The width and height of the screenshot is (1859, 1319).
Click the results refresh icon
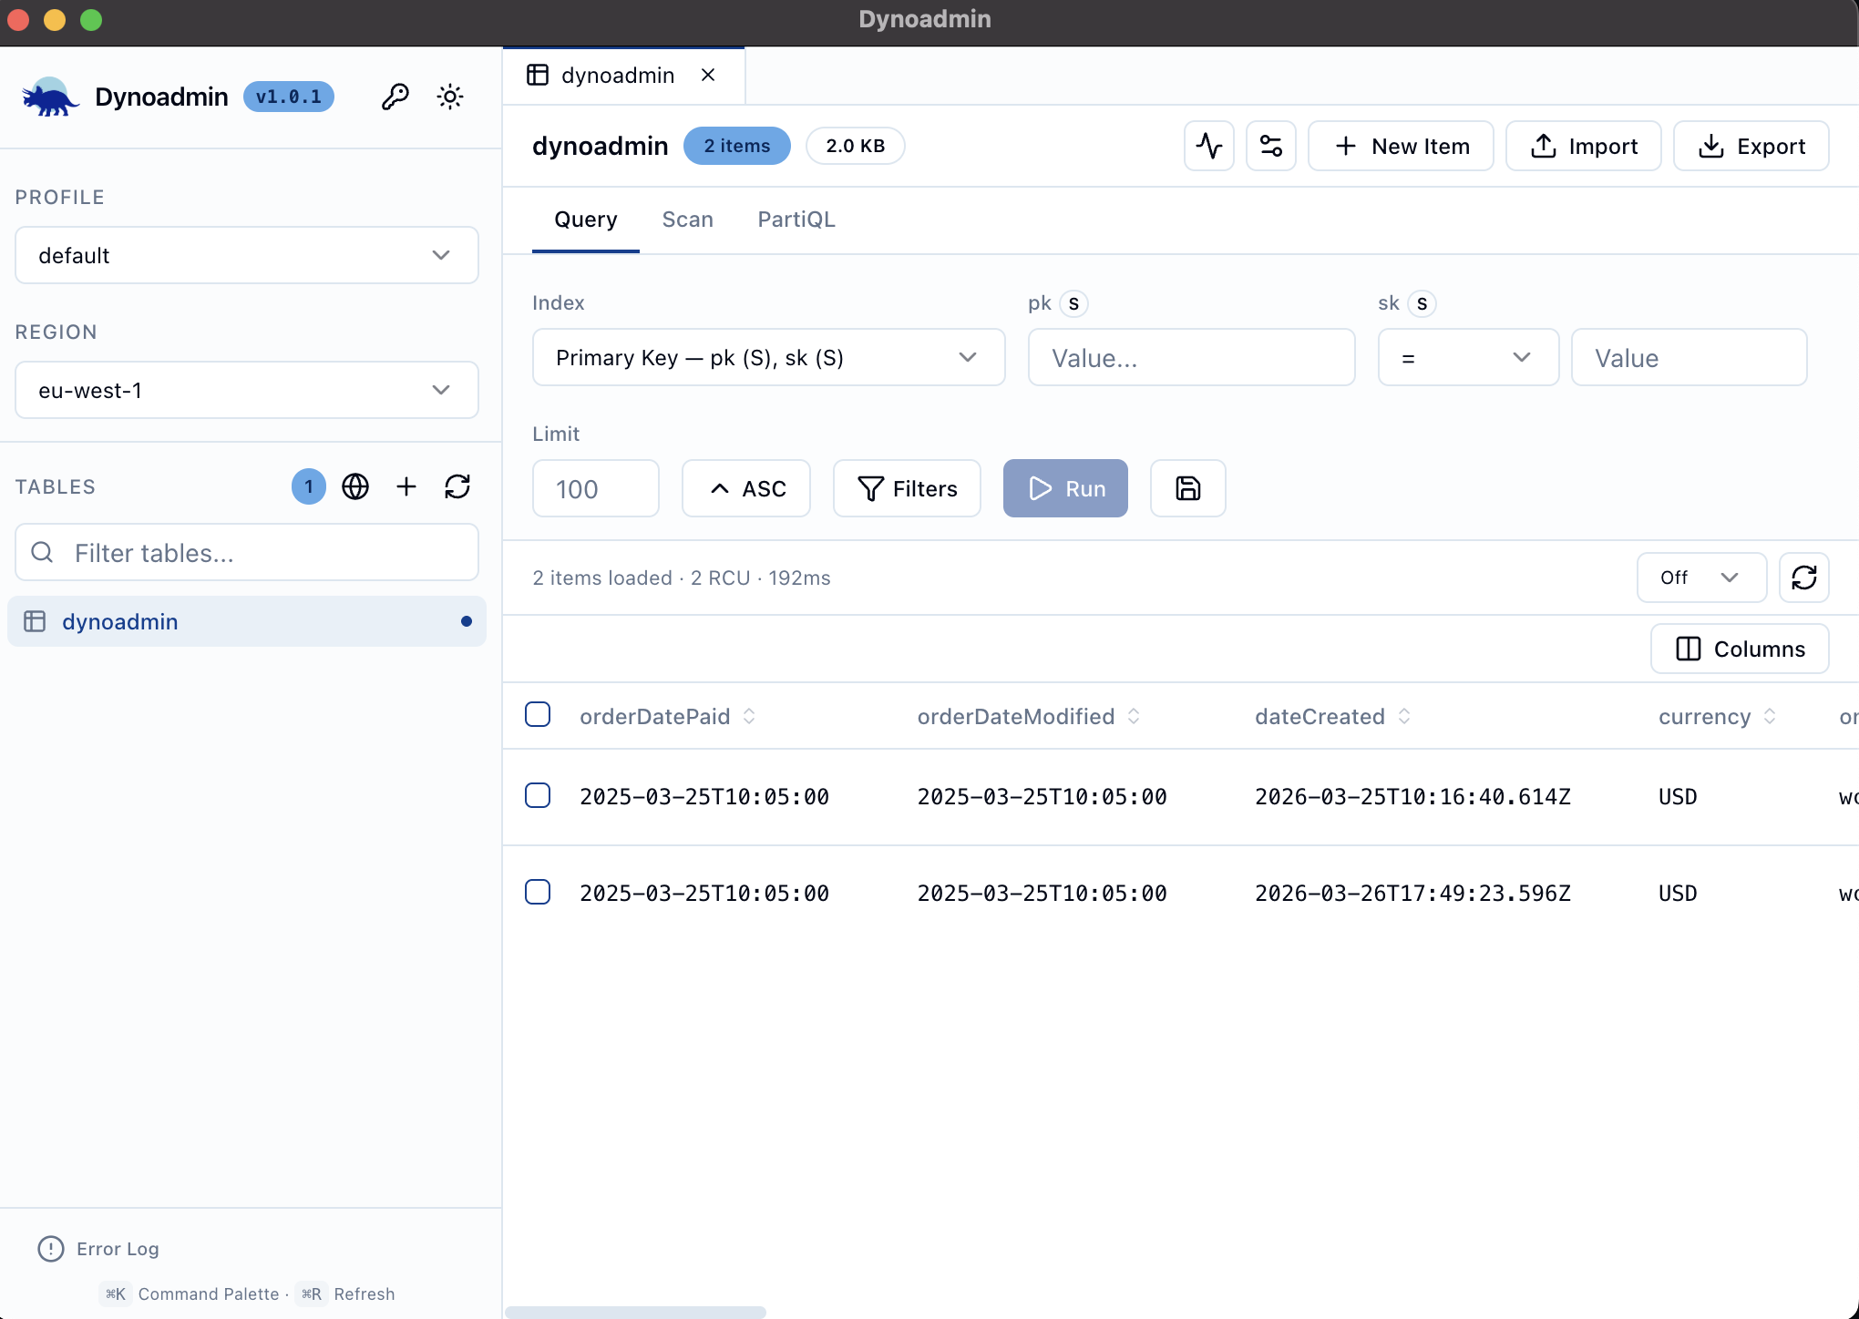point(1803,578)
